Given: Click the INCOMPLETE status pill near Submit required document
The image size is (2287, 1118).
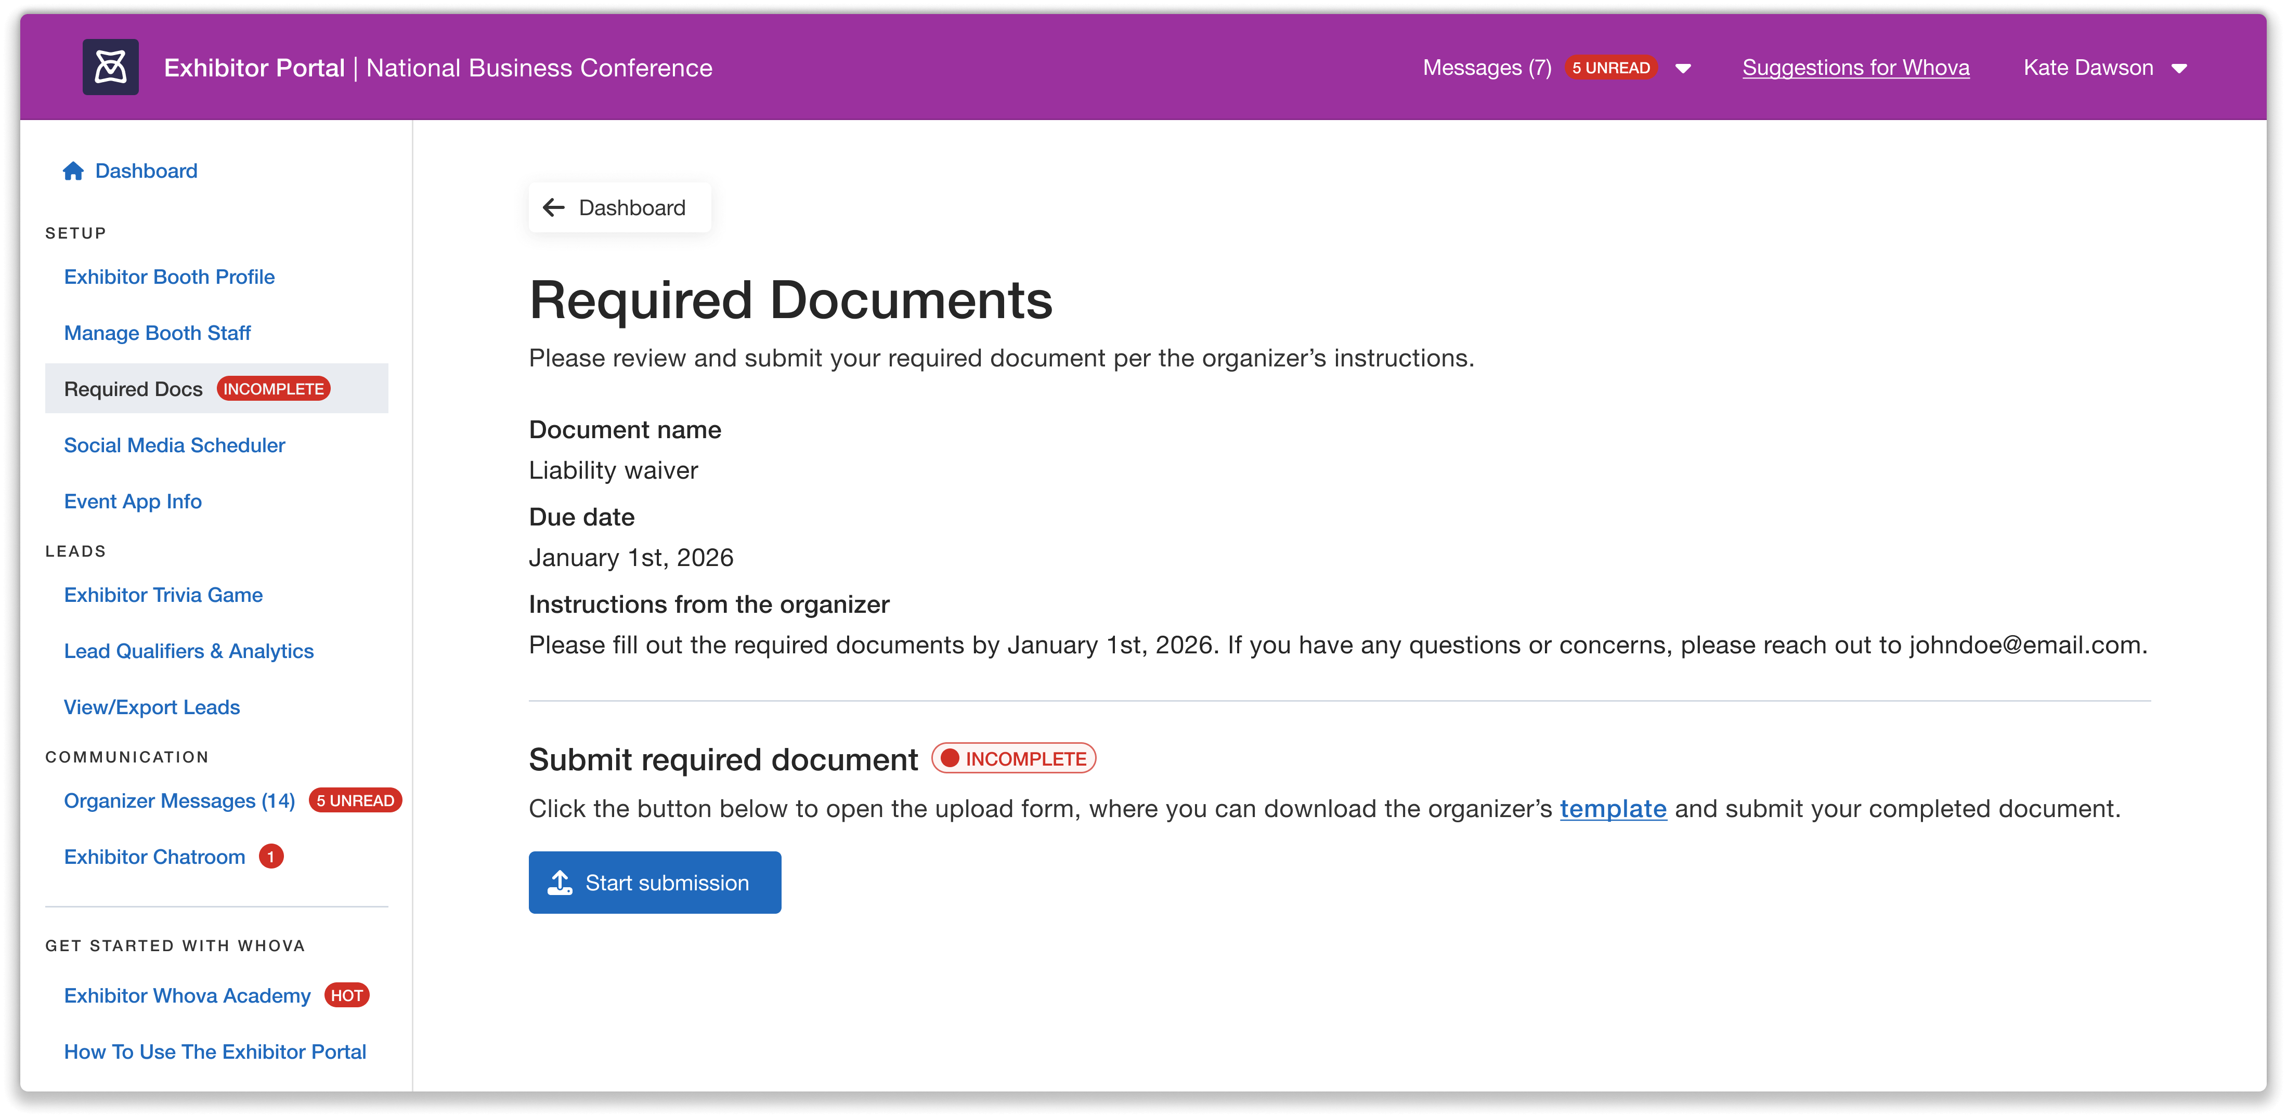Looking at the screenshot, I should pyautogui.click(x=1013, y=758).
